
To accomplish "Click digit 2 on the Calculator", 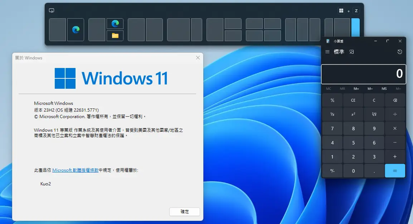I will tap(353, 157).
